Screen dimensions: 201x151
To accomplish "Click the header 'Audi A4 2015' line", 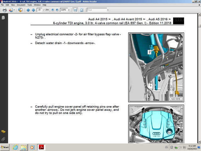I will 130,19.
